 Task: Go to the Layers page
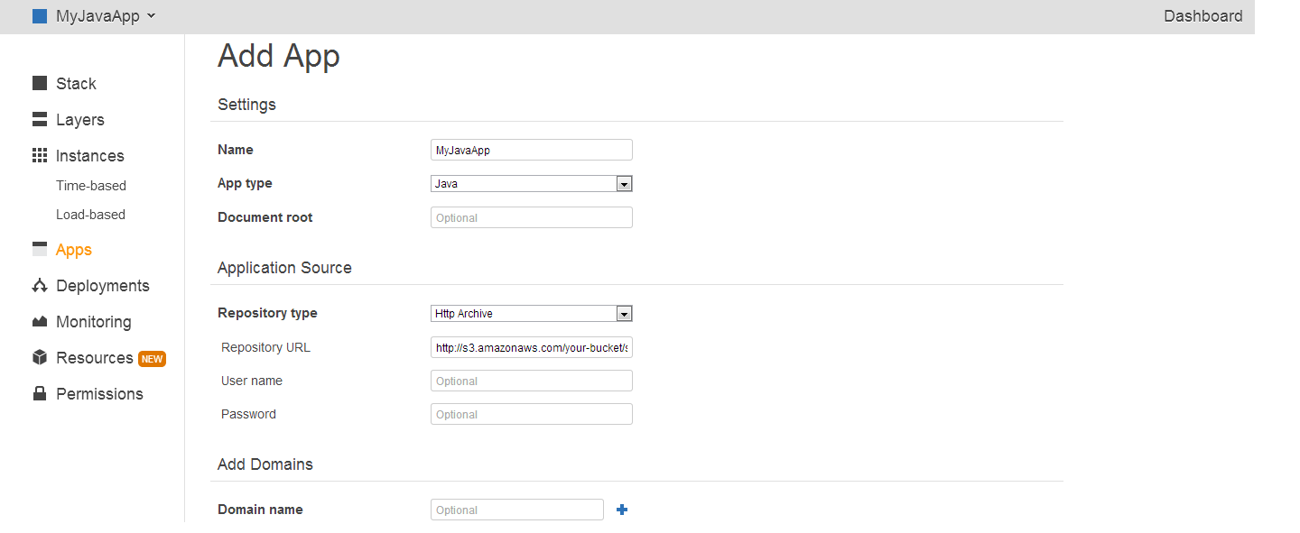click(x=80, y=120)
